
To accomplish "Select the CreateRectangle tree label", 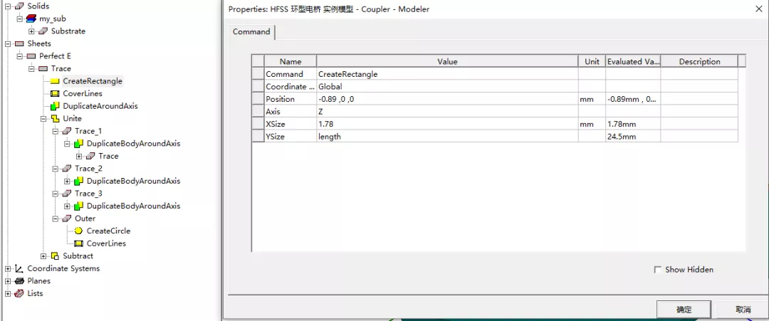I will click(x=92, y=81).
